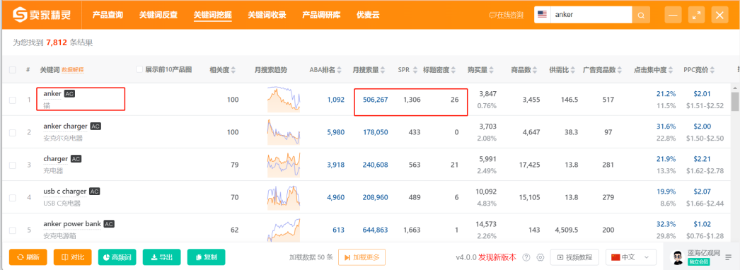The height and width of the screenshot is (270, 740).
Task: Click the anker keyword search field
Action: (x=592, y=15)
